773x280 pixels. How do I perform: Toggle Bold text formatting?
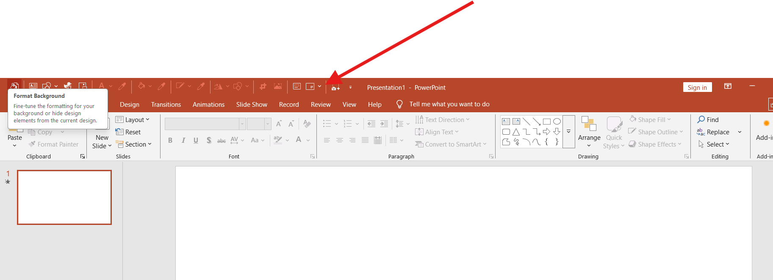click(170, 140)
